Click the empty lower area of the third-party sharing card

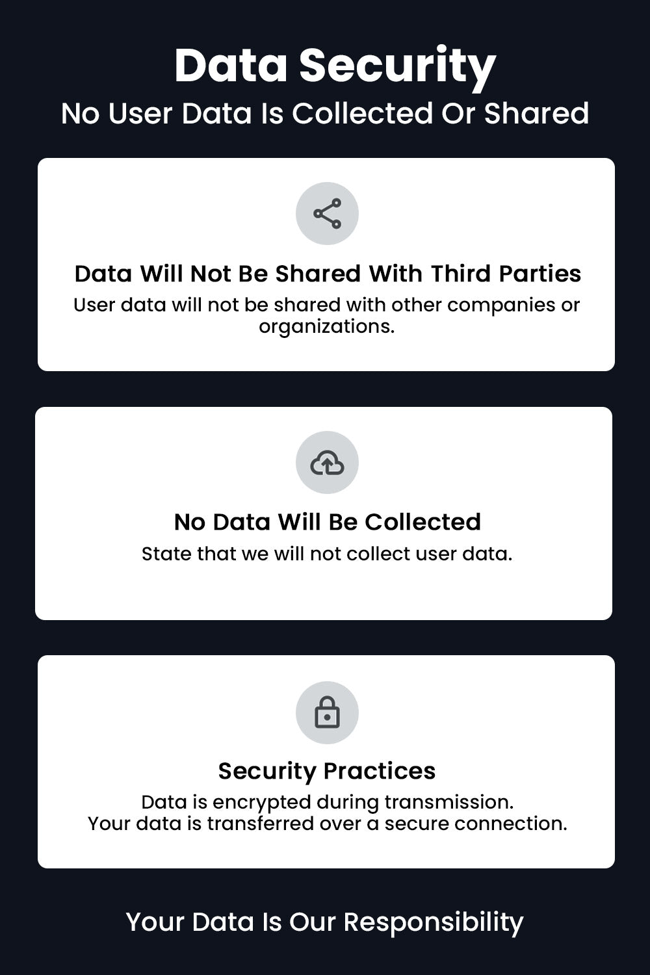pyautogui.click(x=326, y=354)
